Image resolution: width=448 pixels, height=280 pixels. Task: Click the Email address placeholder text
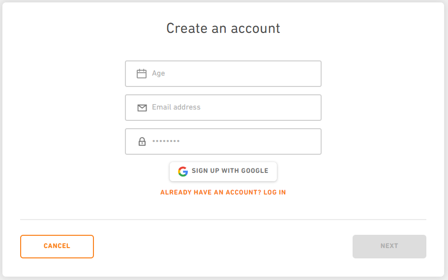point(176,107)
